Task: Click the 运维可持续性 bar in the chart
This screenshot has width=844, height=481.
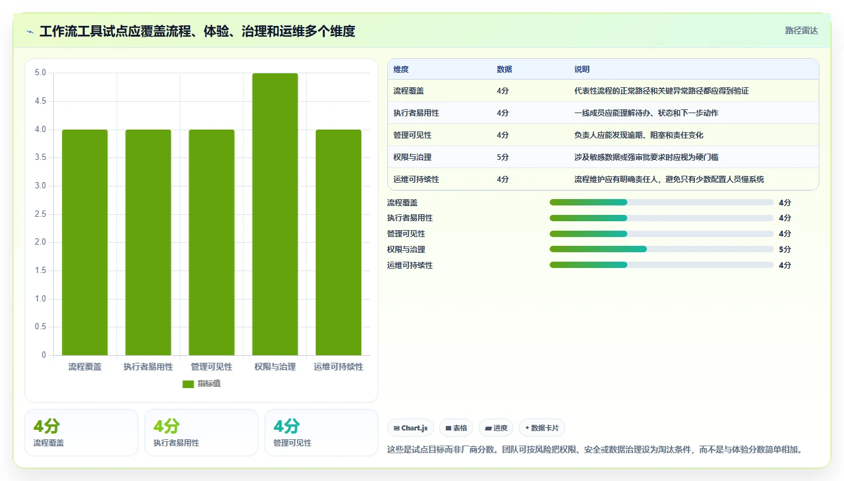Action: click(x=339, y=242)
